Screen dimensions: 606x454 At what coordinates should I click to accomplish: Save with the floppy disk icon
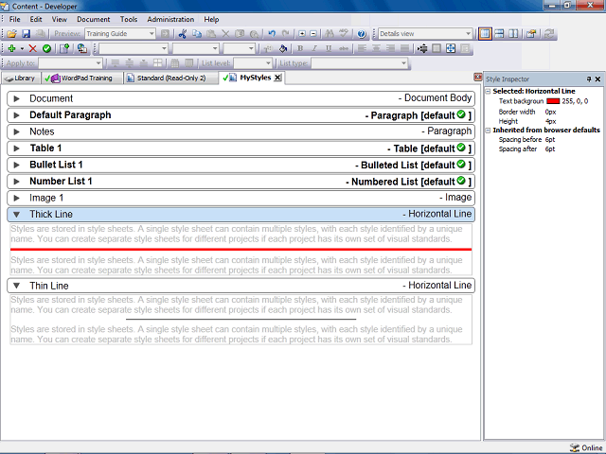click(x=26, y=34)
